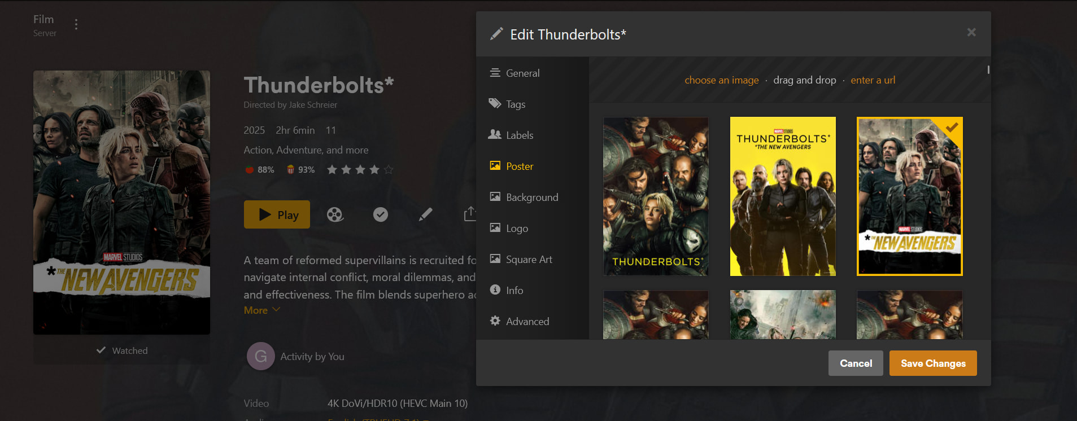
Task: Click director Jake Schreier's name
Action: click(313, 105)
